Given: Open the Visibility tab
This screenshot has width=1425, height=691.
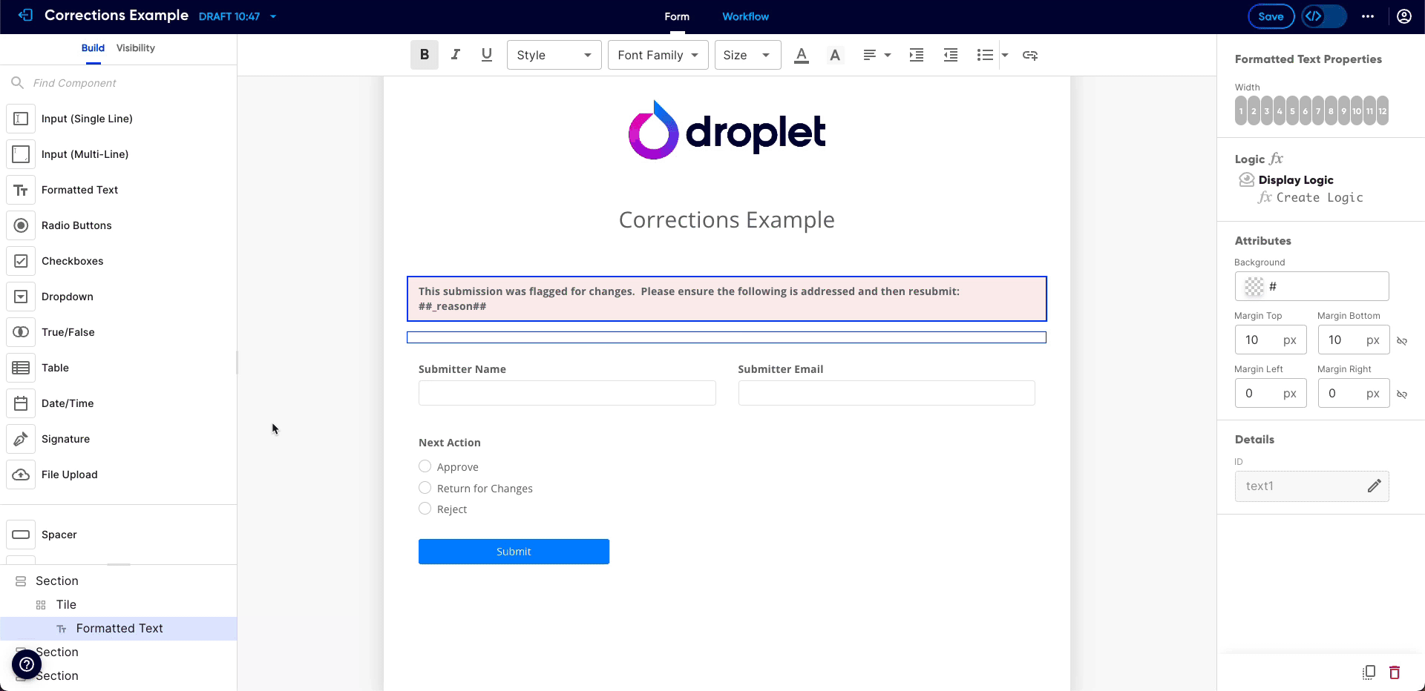Looking at the screenshot, I should (136, 48).
